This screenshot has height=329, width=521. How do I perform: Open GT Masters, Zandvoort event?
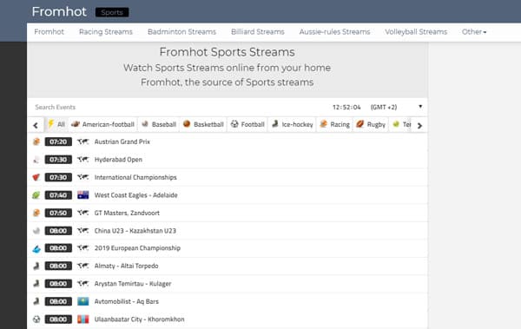point(127,213)
